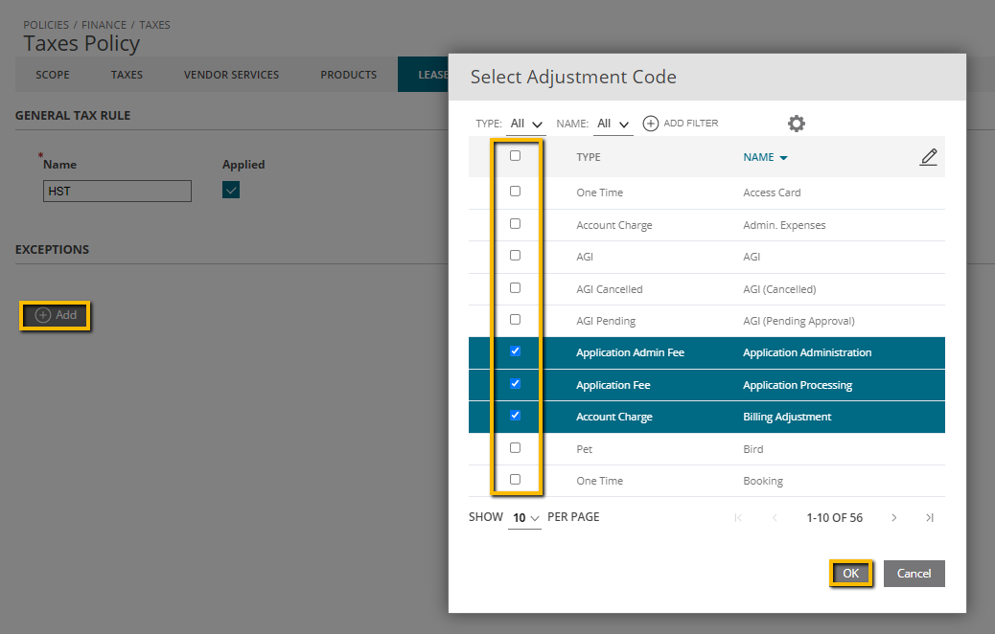Click the 1-10 OF 56 page indicator
This screenshot has width=995, height=634.
point(835,517)
